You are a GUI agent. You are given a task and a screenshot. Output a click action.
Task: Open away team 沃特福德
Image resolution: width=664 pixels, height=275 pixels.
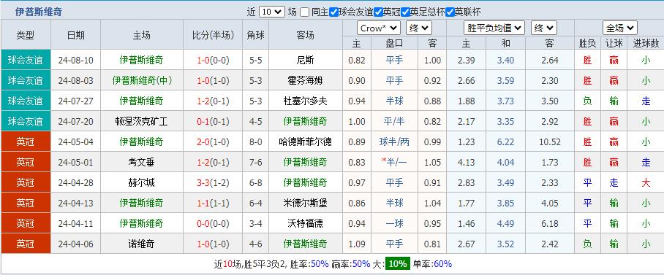click(306, 223)
